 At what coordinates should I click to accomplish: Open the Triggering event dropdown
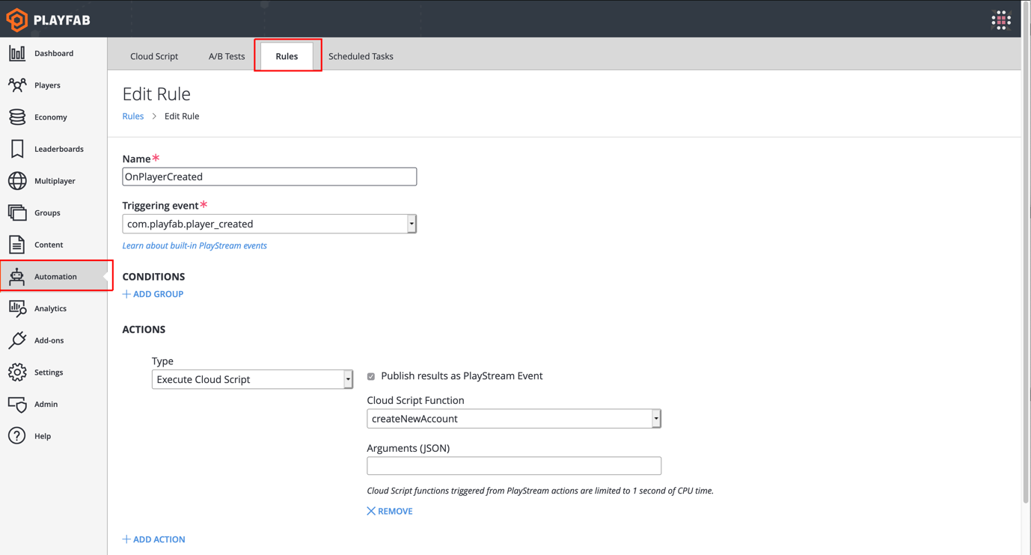[x=269, y=224]
